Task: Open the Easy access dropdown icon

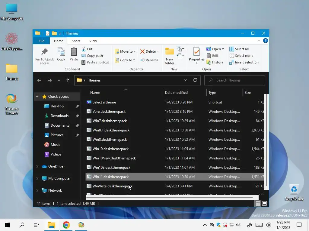Action: [180, 56]
